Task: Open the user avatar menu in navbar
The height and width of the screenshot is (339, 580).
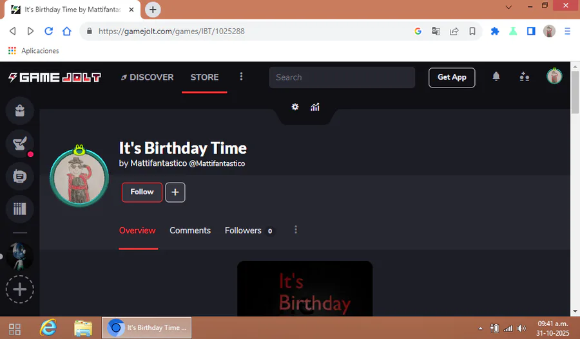Action: click(554, 77)
